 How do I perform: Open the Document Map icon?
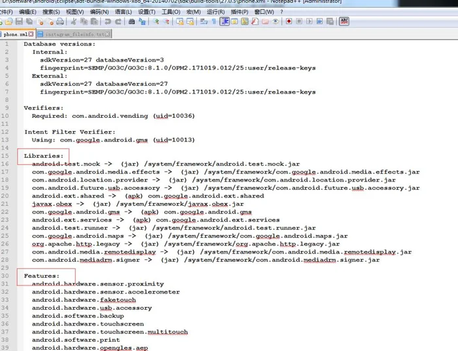(245, 22)
